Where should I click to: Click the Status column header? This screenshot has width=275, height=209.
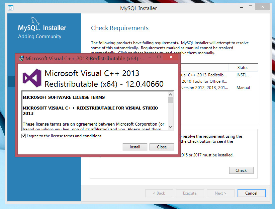pos(243,68)
